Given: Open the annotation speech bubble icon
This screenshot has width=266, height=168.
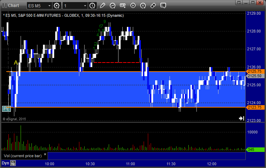Looking at the screenshot, I should [163, 6].
